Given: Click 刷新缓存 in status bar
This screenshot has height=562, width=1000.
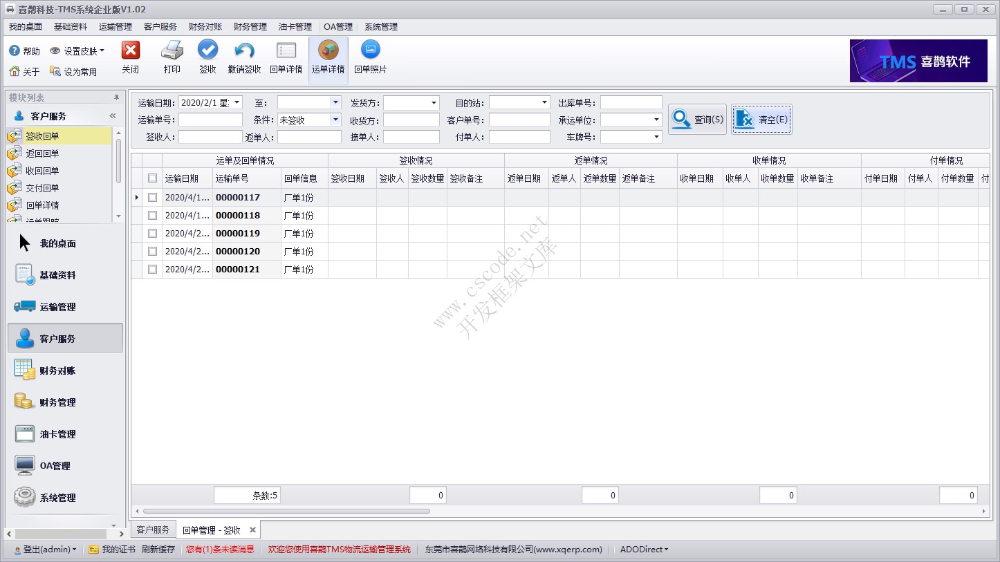Looking at the screenshot, I should 158,550.
